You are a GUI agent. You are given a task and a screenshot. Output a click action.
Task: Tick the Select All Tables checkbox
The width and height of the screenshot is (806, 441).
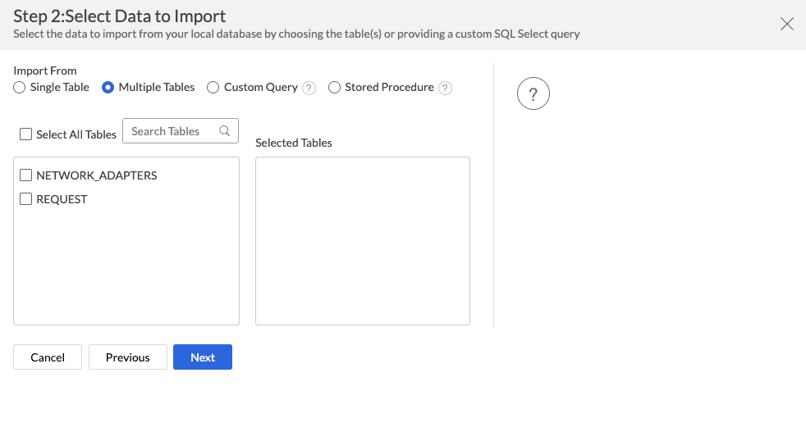25,134
